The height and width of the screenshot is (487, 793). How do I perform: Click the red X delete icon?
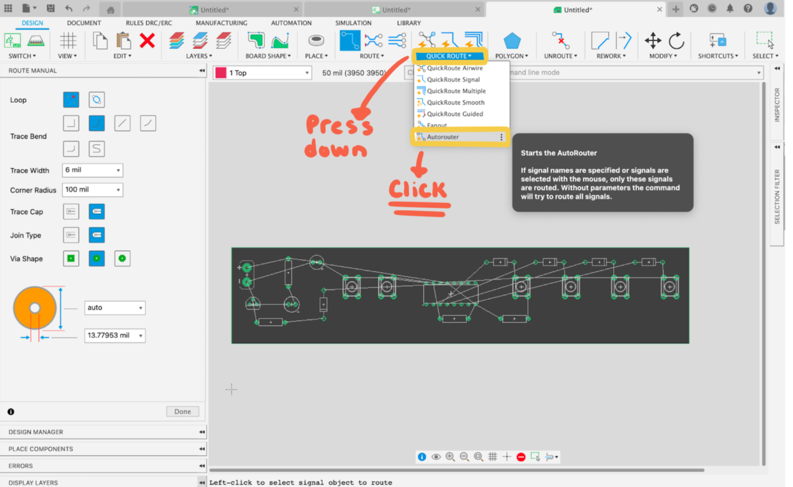[147, 41]
